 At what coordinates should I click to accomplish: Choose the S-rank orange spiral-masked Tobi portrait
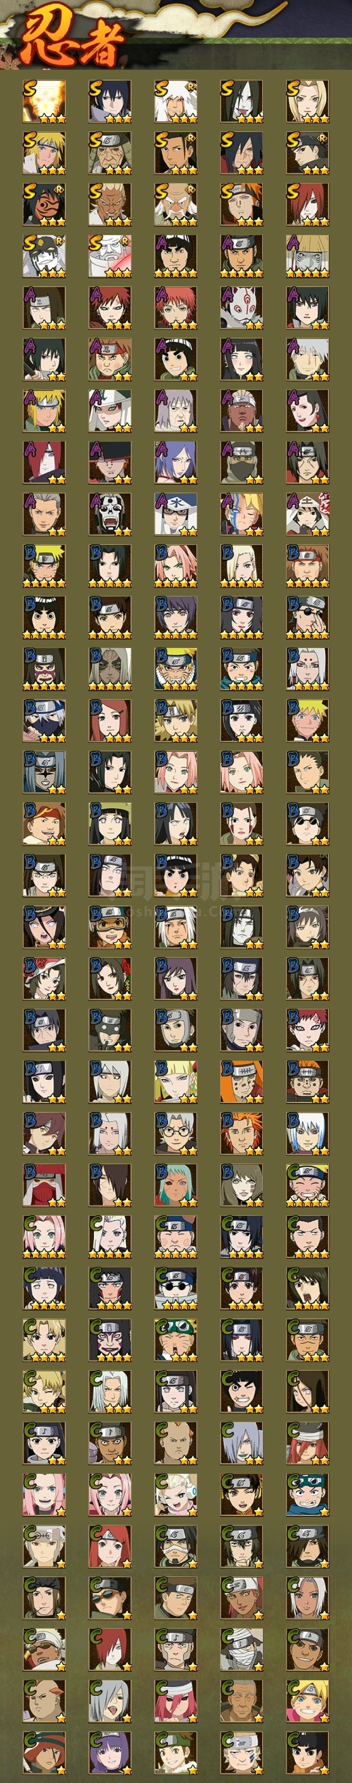coord(44,204)
